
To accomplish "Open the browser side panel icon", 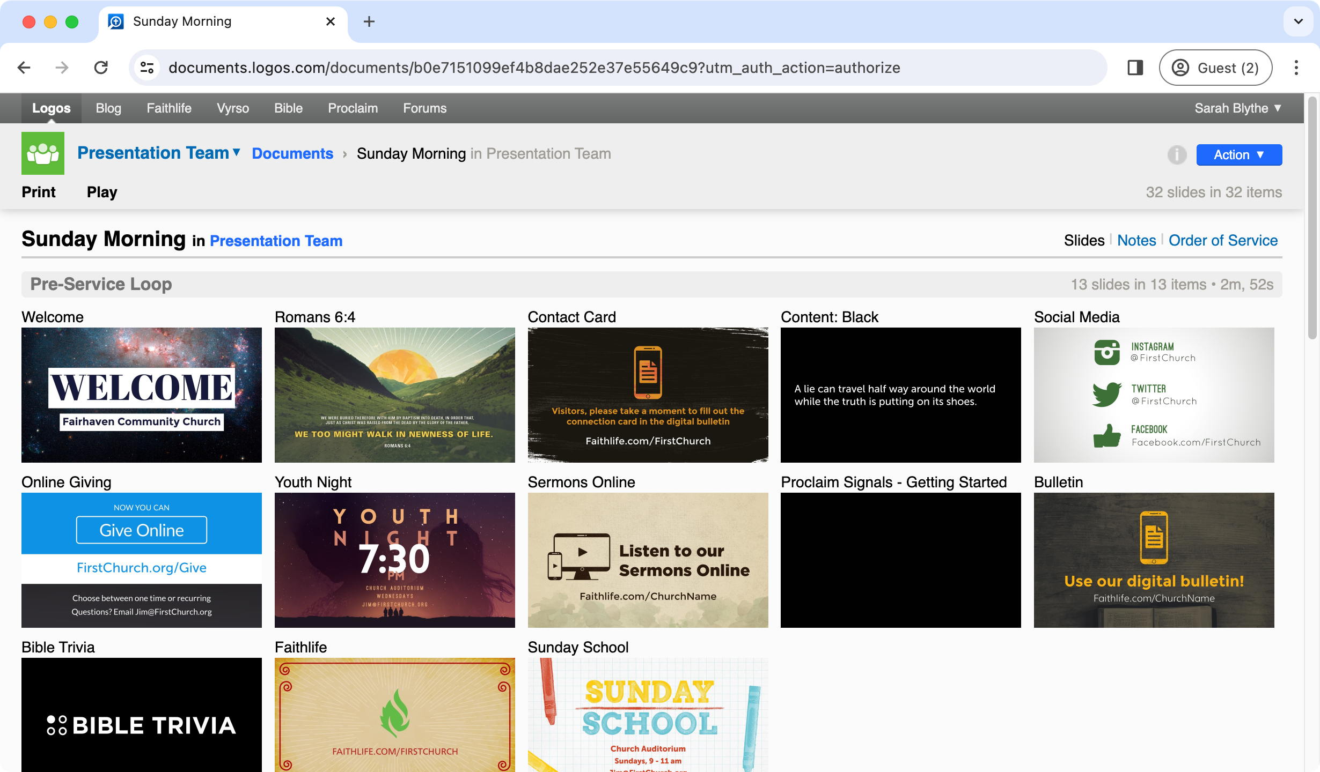I will [1135, 68].
